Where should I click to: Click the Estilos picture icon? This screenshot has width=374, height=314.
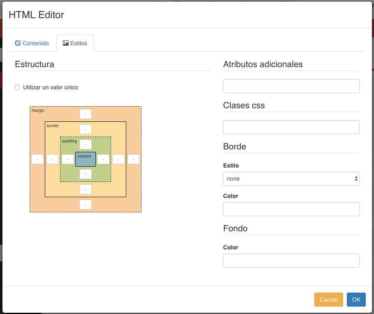coord(65,43)
